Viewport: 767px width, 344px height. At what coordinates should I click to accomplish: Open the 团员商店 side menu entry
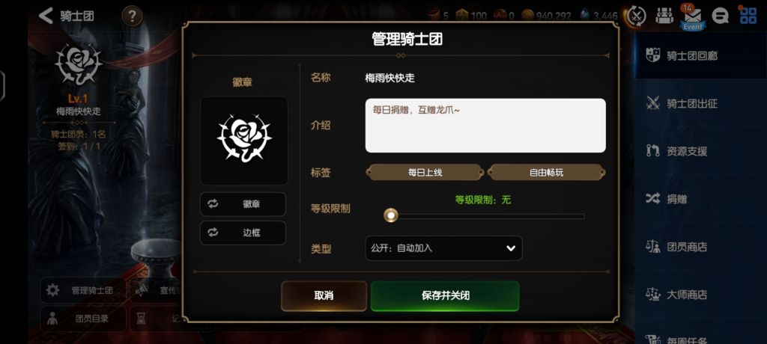701,248
